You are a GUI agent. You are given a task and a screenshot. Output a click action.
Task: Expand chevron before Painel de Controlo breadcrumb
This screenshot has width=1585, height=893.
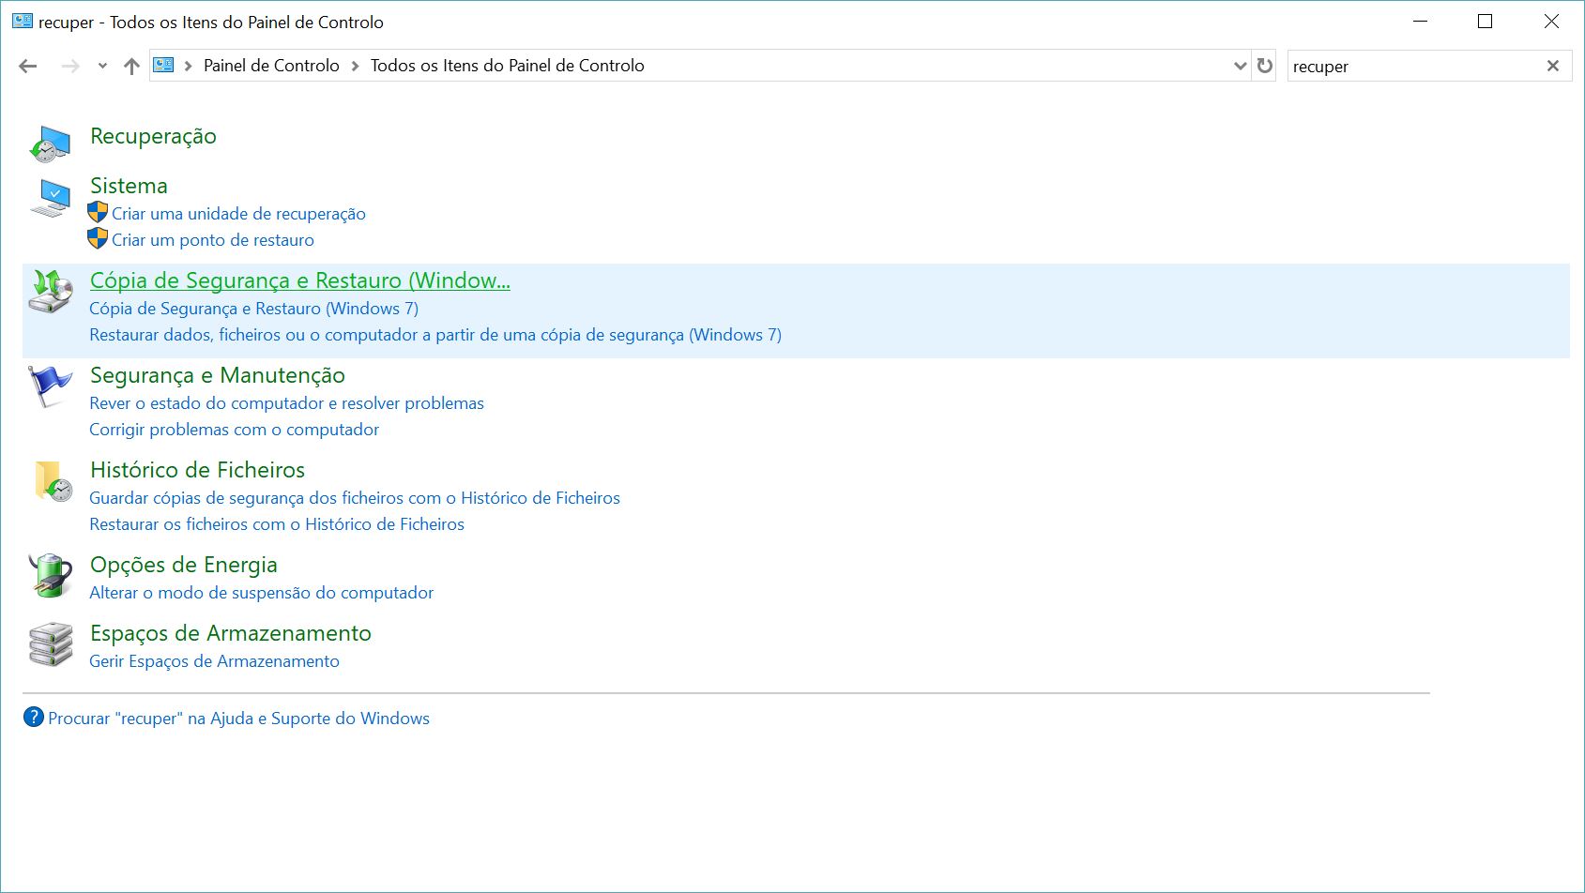point(189,66)
